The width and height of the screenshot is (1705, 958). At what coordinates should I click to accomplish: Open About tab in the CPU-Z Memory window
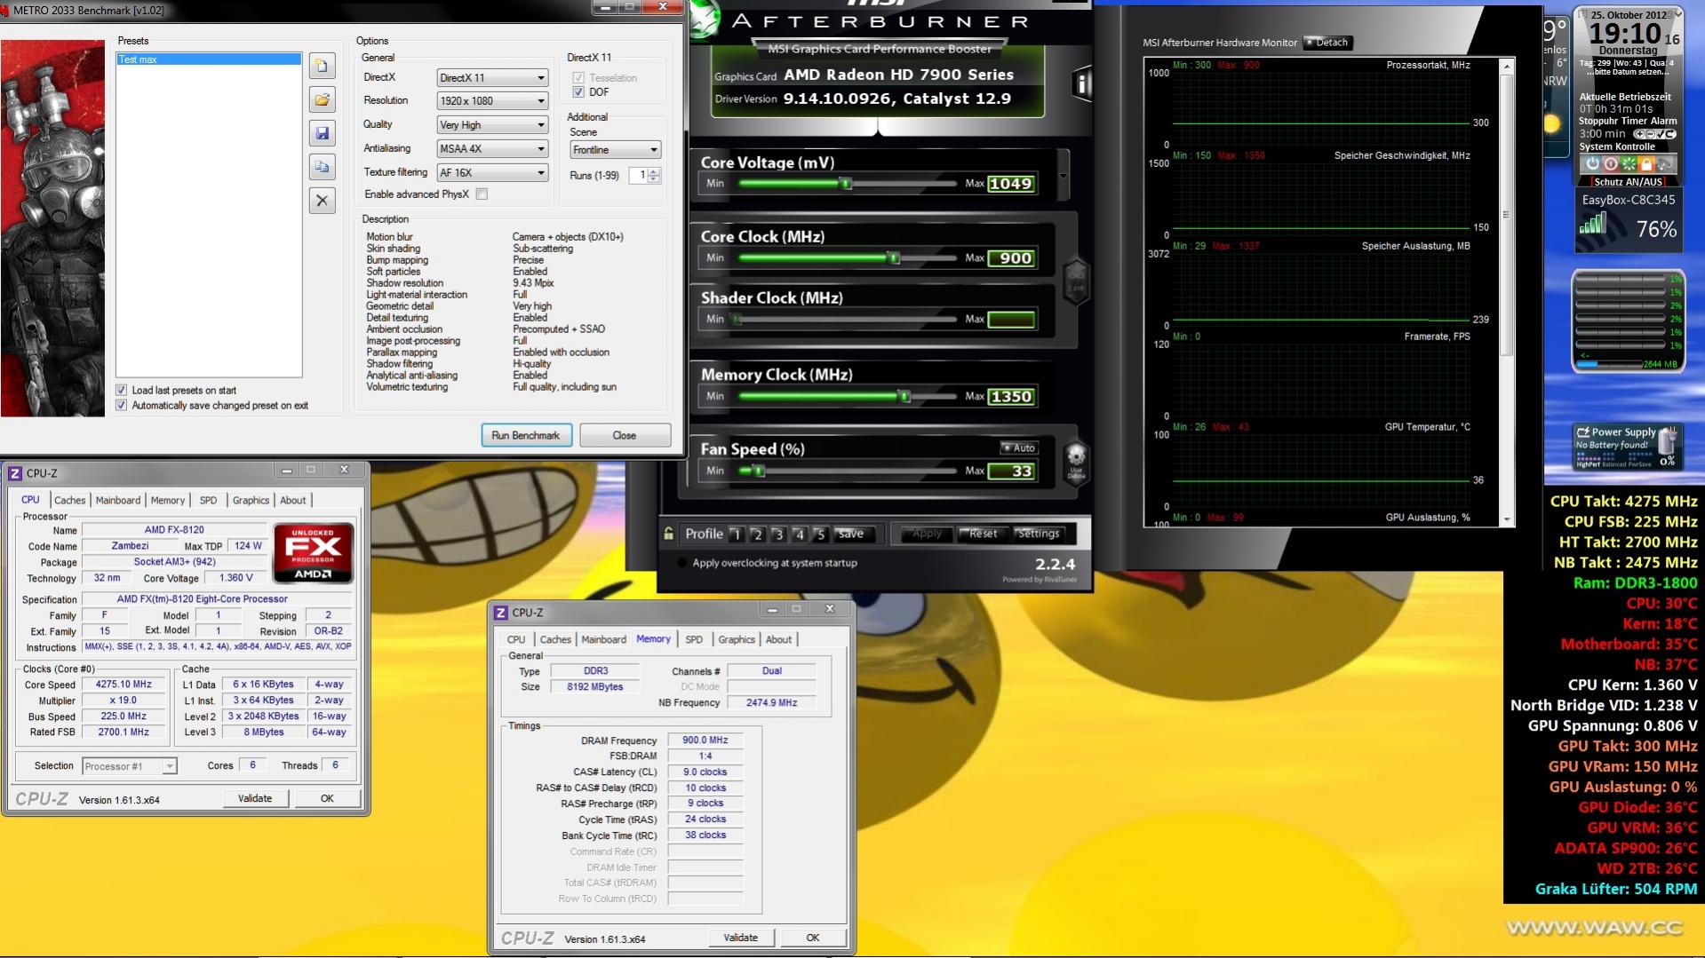tap(778, 640)
